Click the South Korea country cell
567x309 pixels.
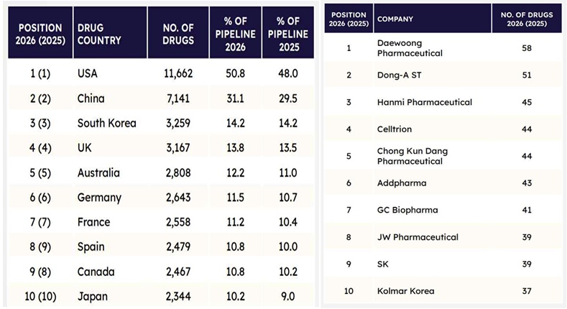tap(106, 123)
